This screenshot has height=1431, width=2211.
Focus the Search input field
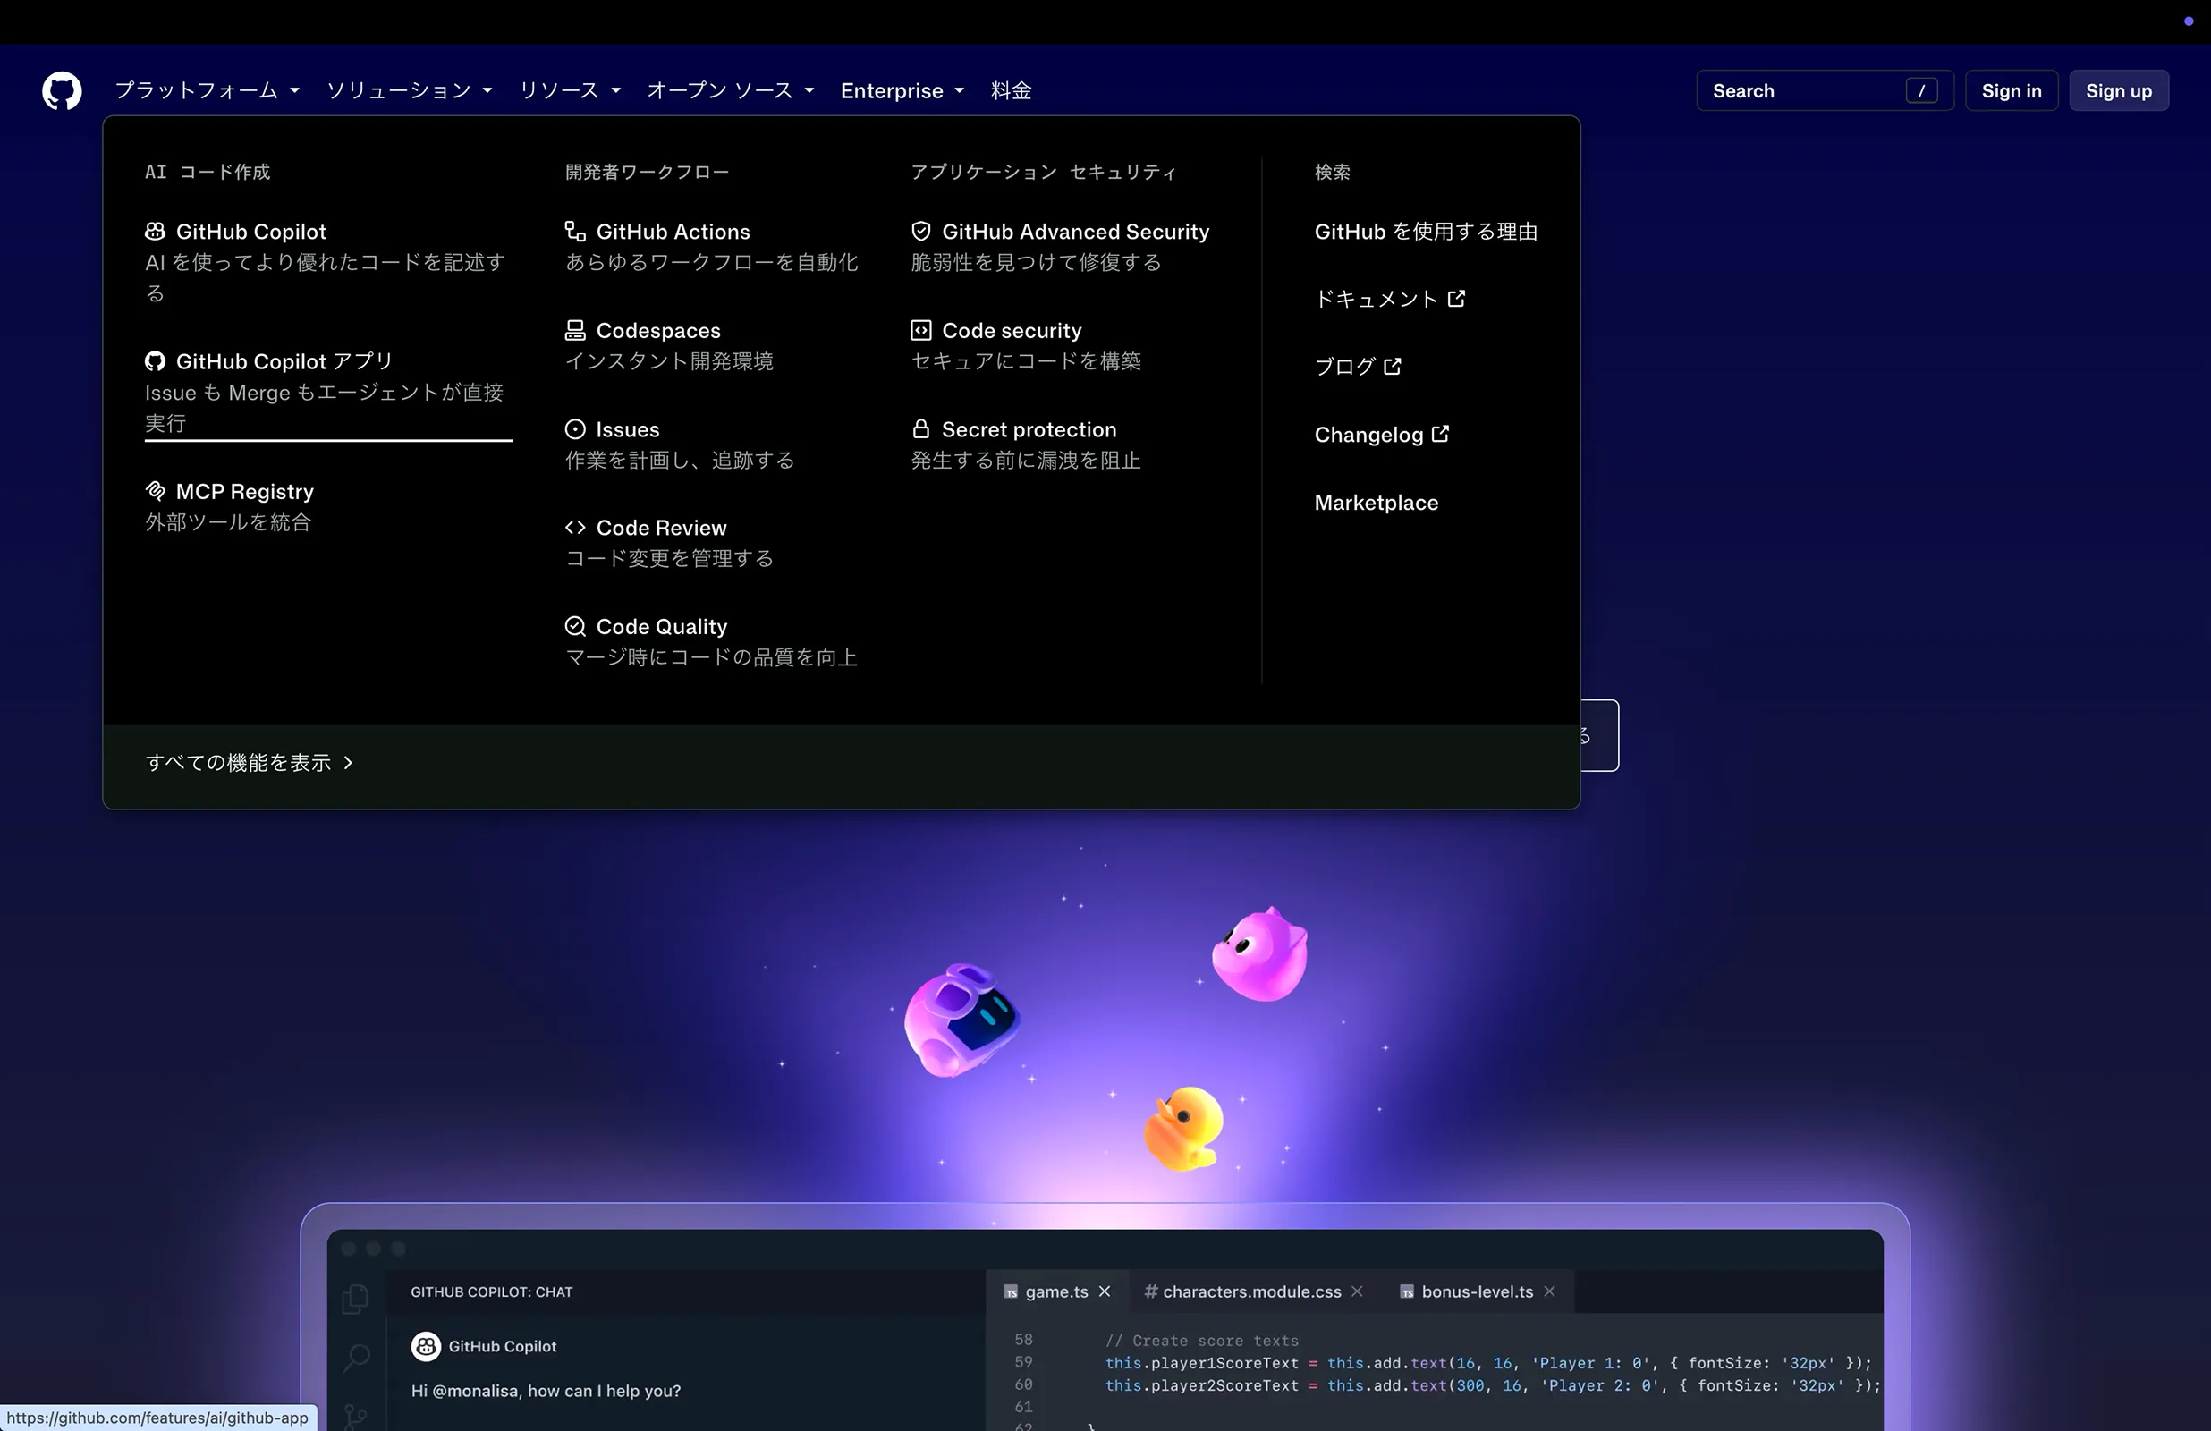coord(1825,90)
